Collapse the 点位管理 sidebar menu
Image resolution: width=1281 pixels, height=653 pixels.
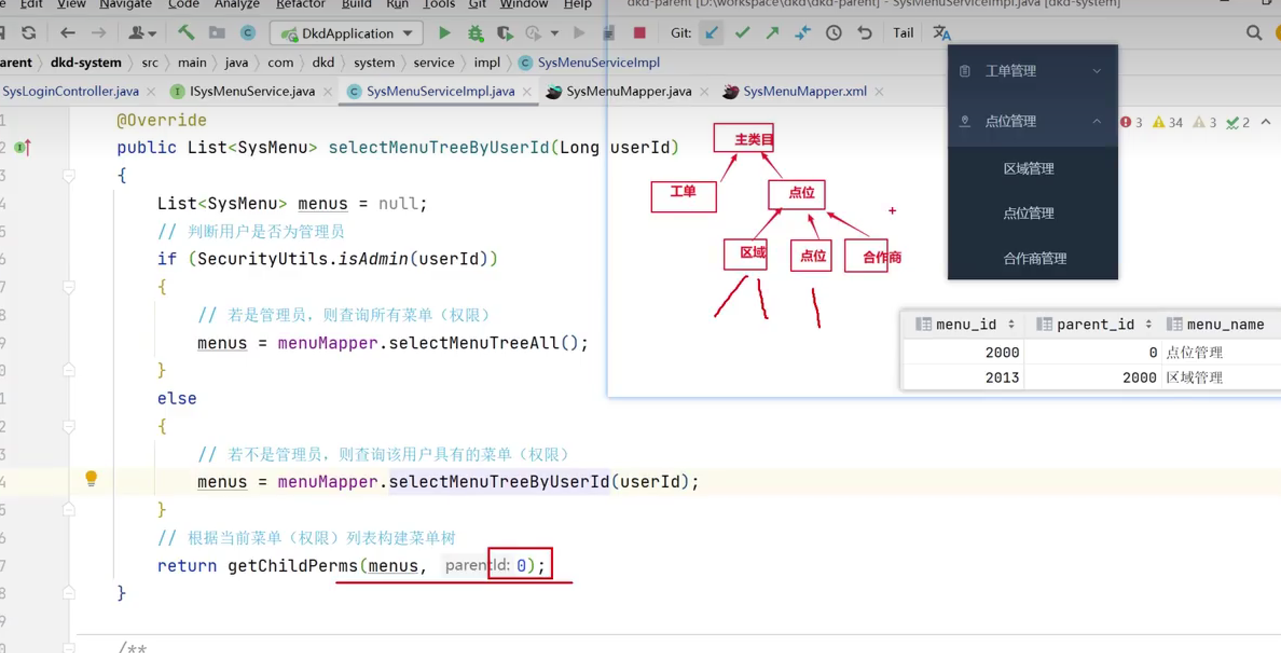point(1032,121)
